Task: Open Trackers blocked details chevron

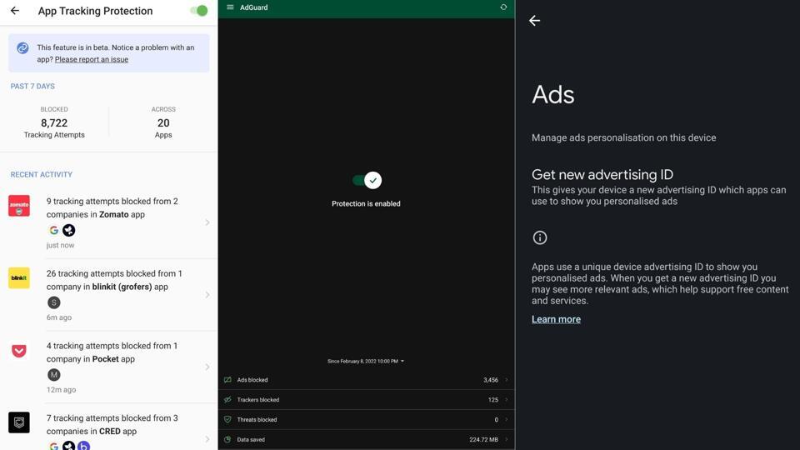Action: pyautogui.click(x=507, y=399)
